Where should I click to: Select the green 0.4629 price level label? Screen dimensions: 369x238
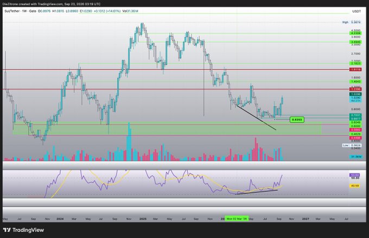point(355,134)
